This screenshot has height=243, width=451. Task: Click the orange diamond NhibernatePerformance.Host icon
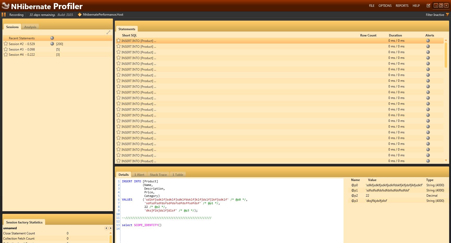(x=80, y=15)
